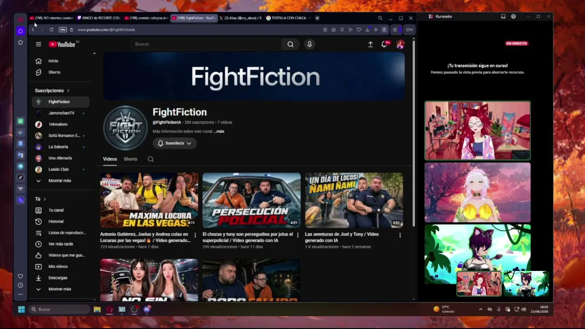Image resolution: width=585 pixels, height=329 pixels.
Task: Reload the page in the browser
Action: coord(51,30)
